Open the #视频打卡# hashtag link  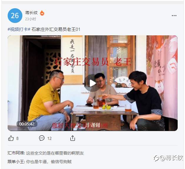[19, 29]
